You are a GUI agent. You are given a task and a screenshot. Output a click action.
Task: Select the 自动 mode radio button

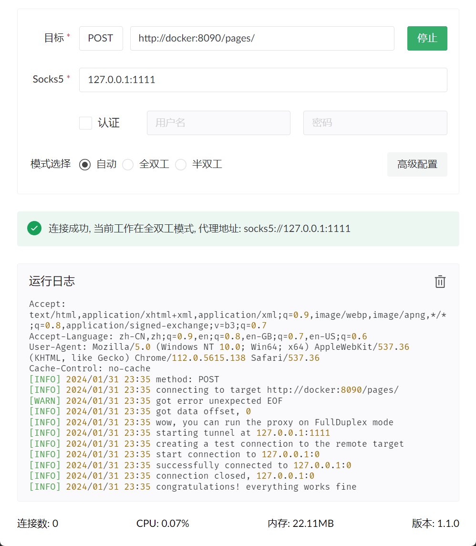pos(85,164)
